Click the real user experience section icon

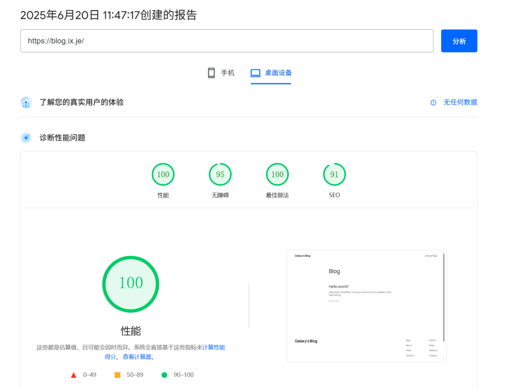(26, 103)
